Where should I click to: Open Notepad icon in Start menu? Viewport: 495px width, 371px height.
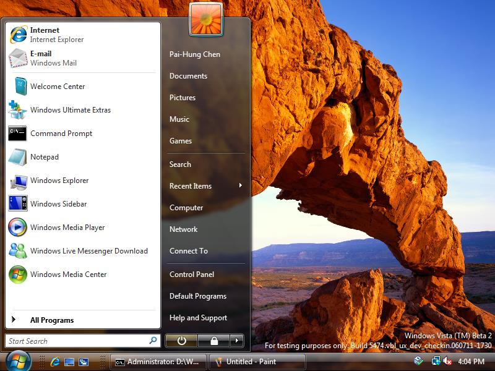coord(18,157)
